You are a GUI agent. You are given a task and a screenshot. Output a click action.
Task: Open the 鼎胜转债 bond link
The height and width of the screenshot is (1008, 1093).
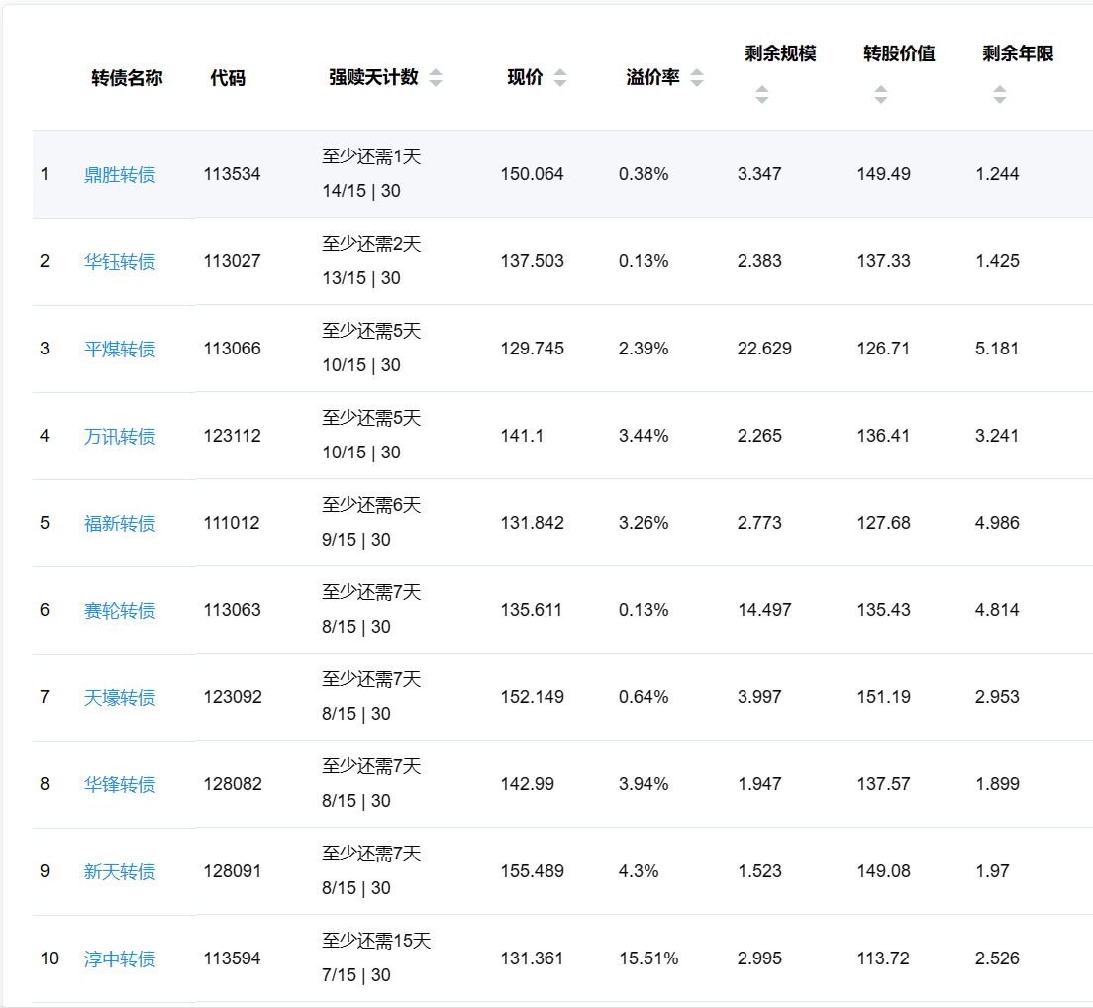click(120, 175)
